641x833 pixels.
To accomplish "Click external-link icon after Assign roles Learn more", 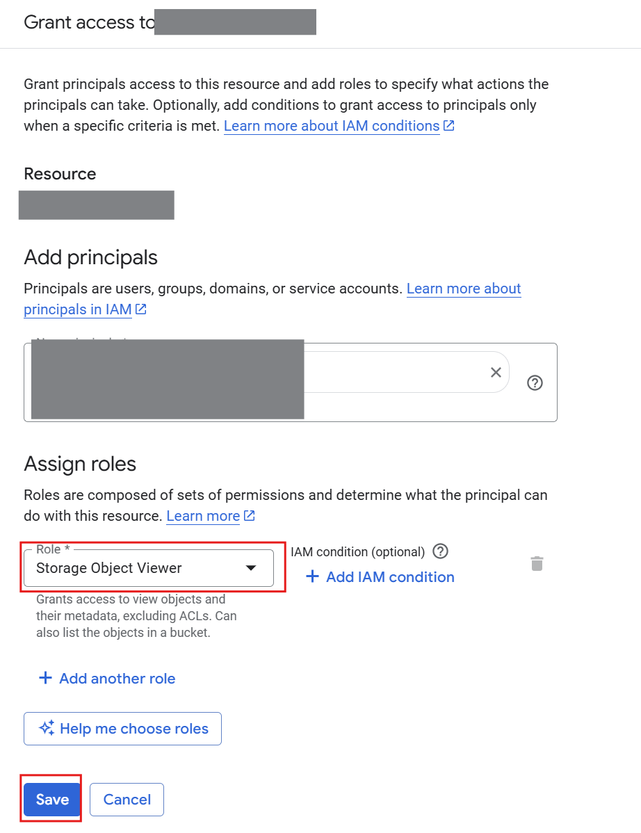I will pyautogui.click(x=250, y=516).
